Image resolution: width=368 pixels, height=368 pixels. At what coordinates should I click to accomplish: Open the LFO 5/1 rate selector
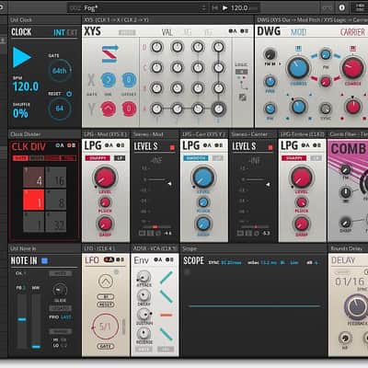click(105, 327)
